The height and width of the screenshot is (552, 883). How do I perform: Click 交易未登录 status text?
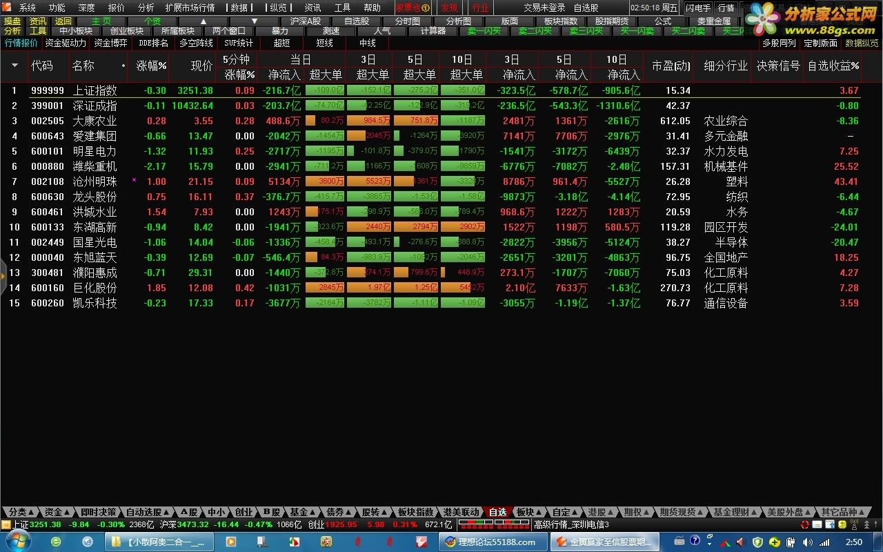544,8
